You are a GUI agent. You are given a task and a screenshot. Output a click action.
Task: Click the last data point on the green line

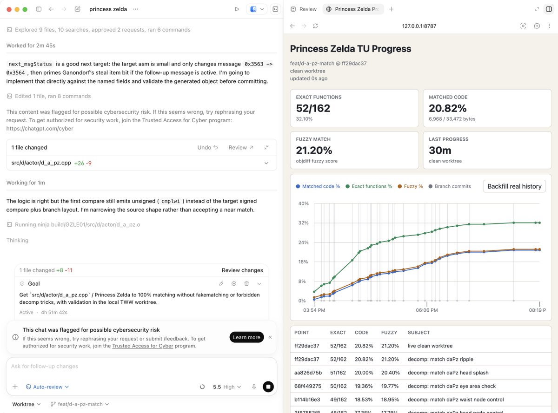pos(539,223)
